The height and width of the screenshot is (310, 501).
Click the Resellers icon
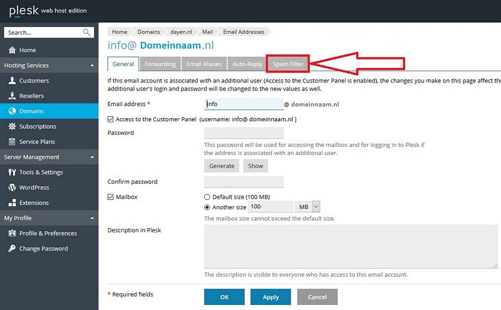(x=12, y=96)
